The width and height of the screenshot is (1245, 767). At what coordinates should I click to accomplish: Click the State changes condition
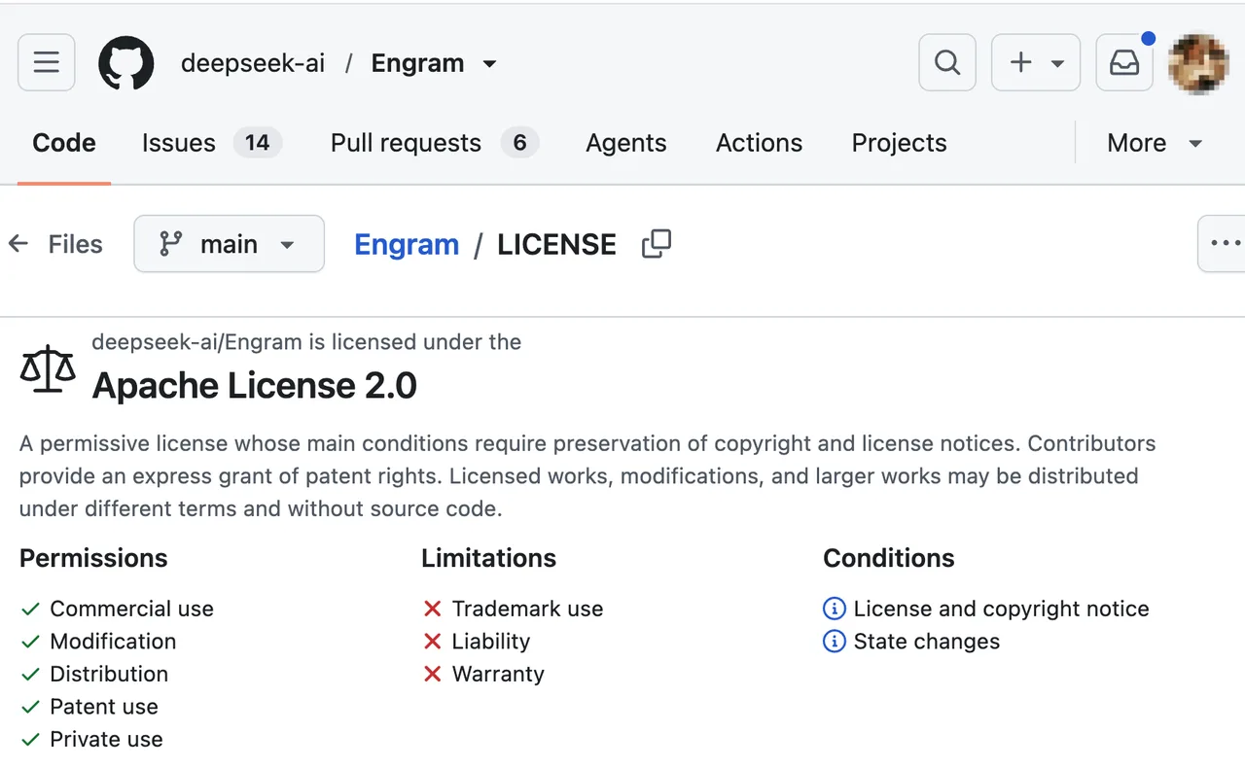927,642
